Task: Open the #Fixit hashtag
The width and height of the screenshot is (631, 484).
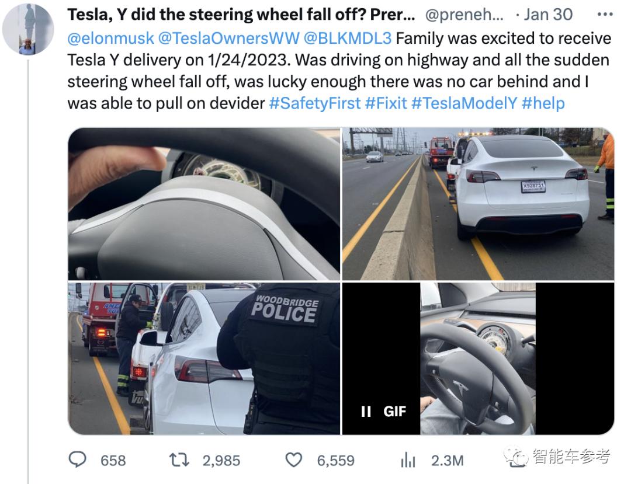Action: coord(386,103)
